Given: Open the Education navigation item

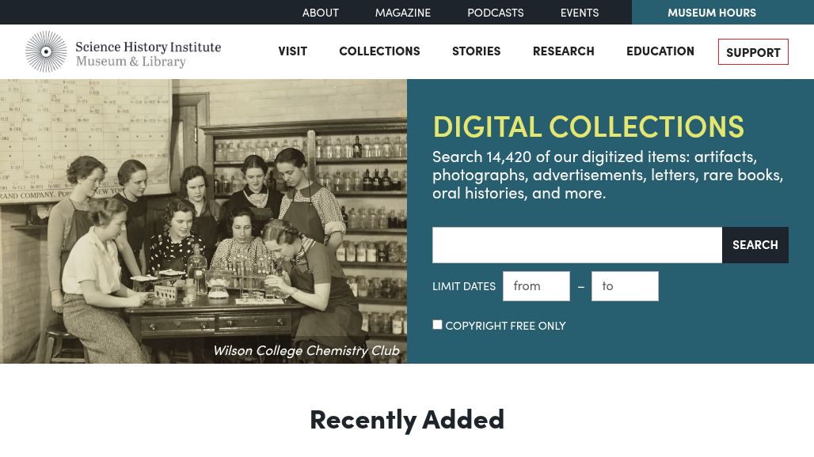Looking at the screenshot, I should coord(660,51).
